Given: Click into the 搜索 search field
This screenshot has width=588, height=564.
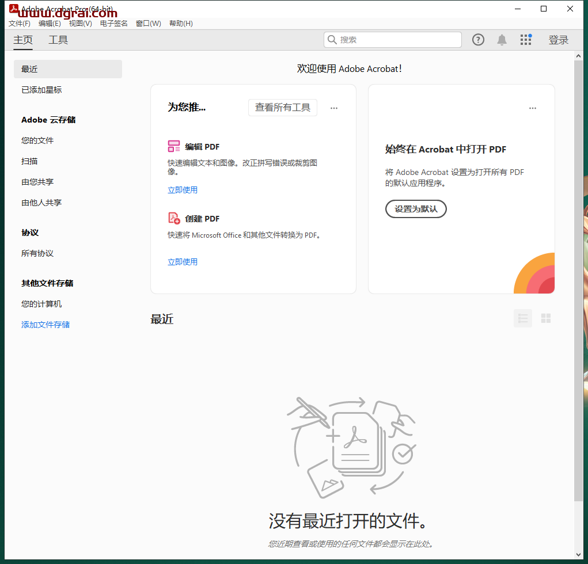Looking at the screenshot, I should [393, 40].
